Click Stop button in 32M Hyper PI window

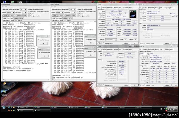click(x=61, y=16)
